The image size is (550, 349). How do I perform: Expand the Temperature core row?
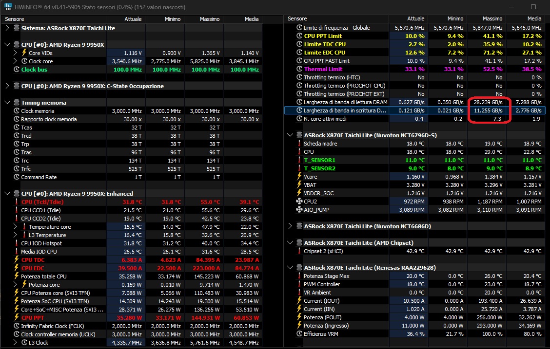[x=15, y=227]
